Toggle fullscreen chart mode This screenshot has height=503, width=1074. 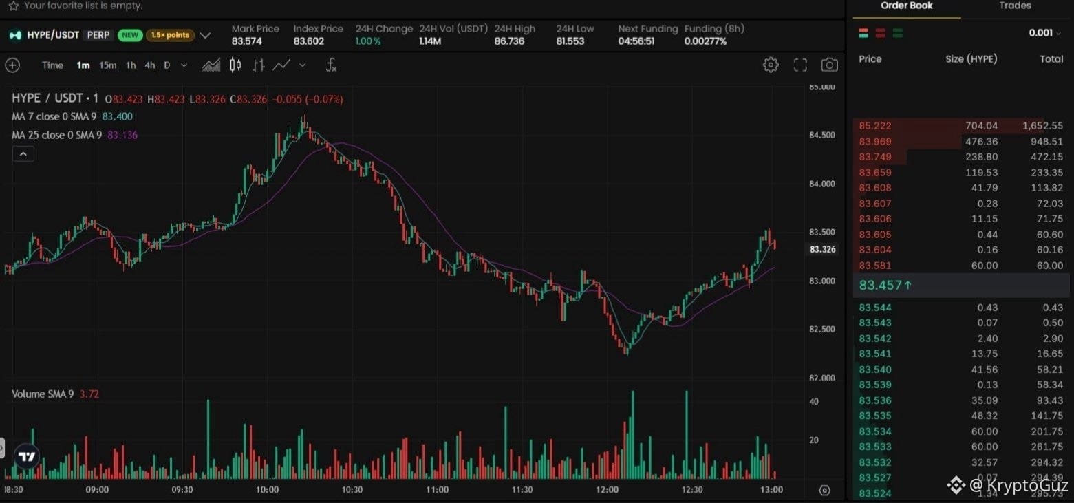pos(800,65)
